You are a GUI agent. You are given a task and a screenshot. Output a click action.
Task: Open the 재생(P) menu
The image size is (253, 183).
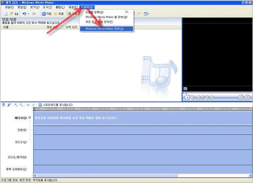(x=73, y=7)
